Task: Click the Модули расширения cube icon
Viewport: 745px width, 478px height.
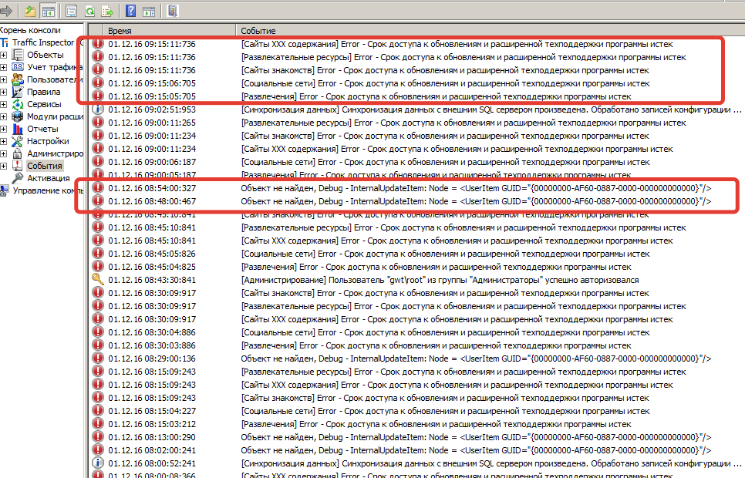Action: click(x=18, y=116)
